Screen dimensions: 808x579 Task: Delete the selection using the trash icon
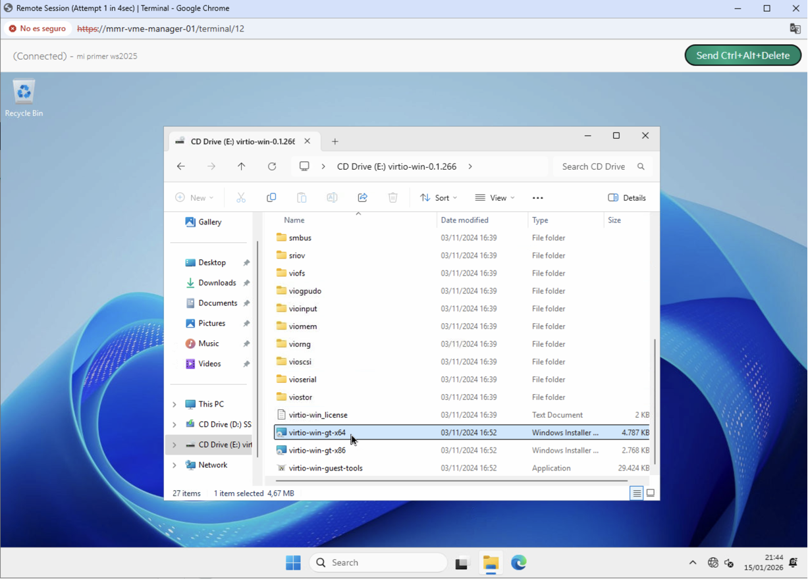pyautogui.click(x=392, y=197)
